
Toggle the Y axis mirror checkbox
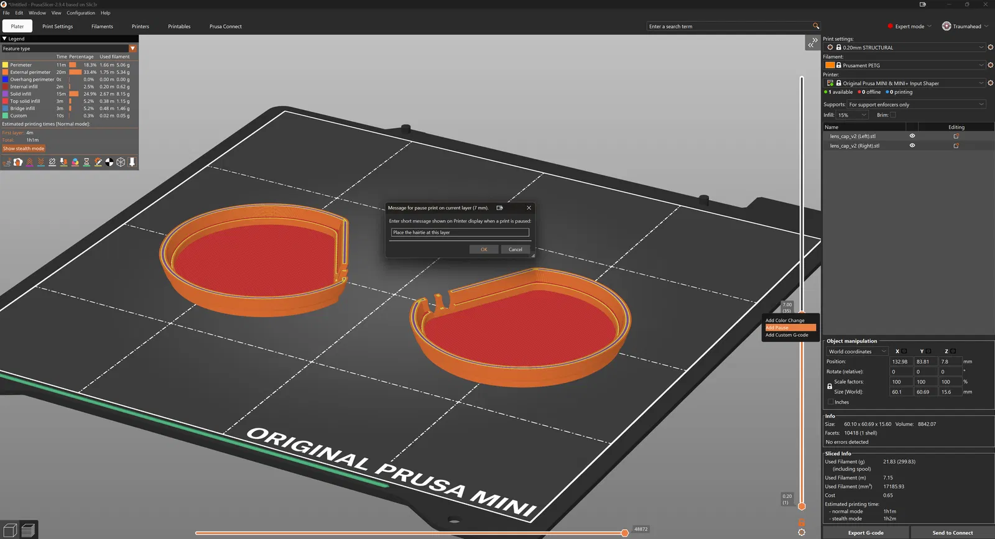(928, 351)
